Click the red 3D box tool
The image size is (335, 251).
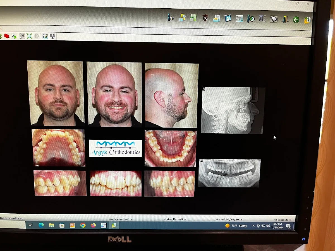(7, 36)
